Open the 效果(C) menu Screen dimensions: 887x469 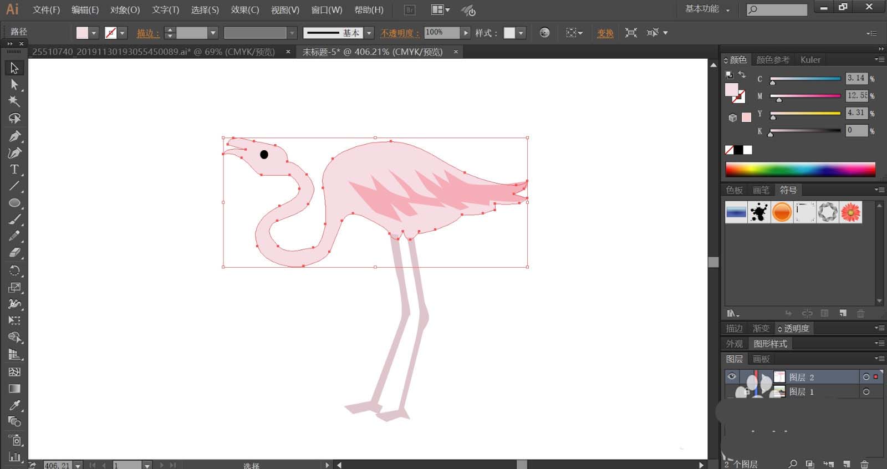point(244,10)
